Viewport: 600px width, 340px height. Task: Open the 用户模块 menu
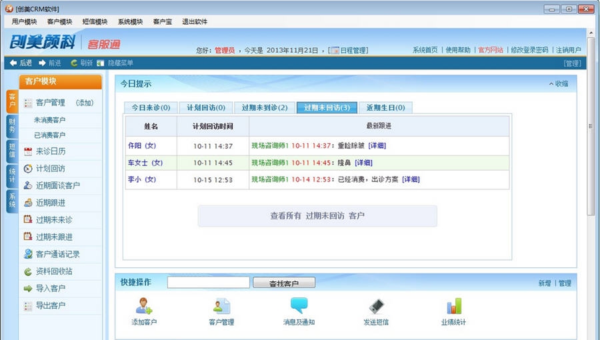(x=24, y=22)
